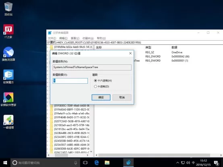Open the Recycle Bin desktop icon

[8, 9]
